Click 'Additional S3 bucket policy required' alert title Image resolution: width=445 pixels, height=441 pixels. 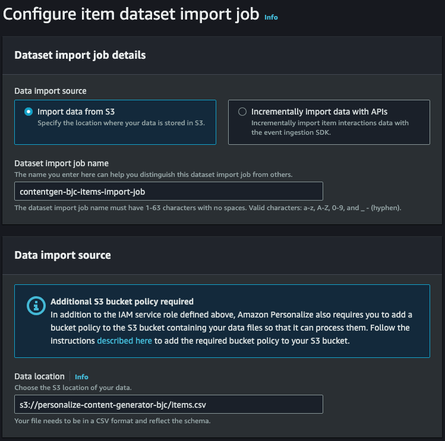coord(122,302)
